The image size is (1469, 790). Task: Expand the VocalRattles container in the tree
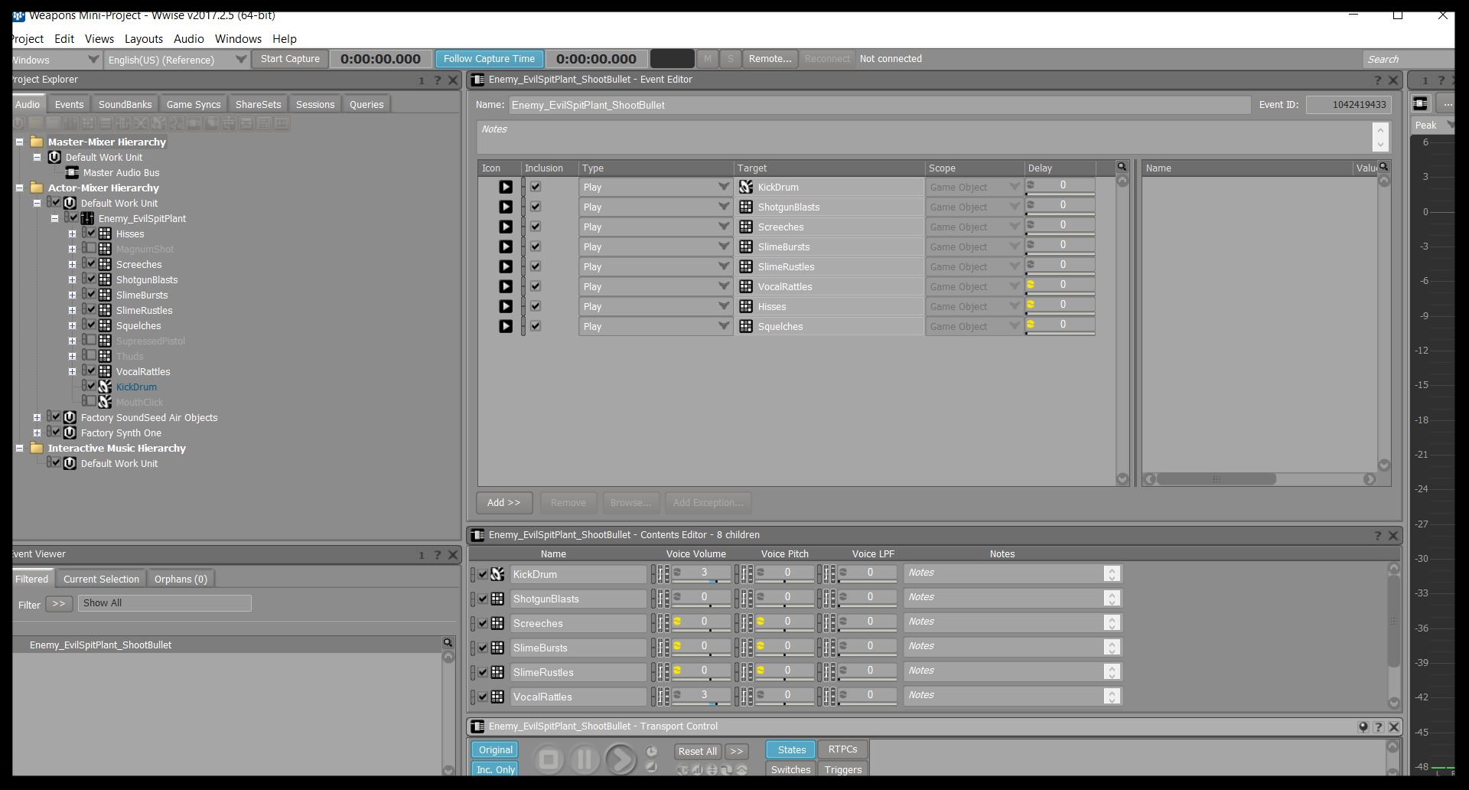72,372
